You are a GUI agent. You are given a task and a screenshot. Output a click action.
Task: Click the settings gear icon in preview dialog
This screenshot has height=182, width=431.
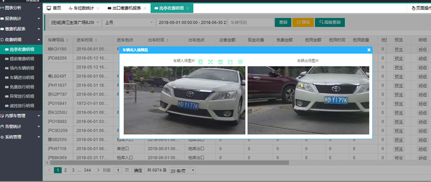click(241, 62)
